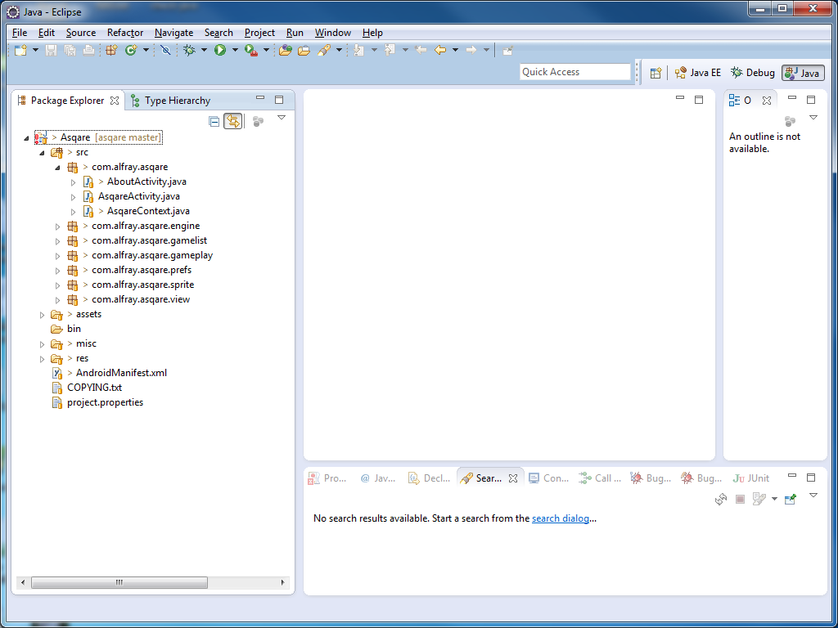Create a new Java class via toolbar icon
This screenshot has width=838, height=628.
click(131, 50)
